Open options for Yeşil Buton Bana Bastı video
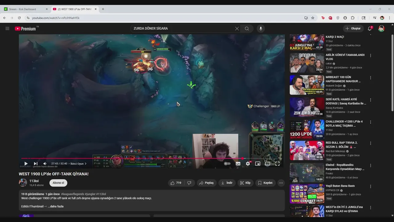The height and width of the screenshot is (222, 394). (371, 187)
